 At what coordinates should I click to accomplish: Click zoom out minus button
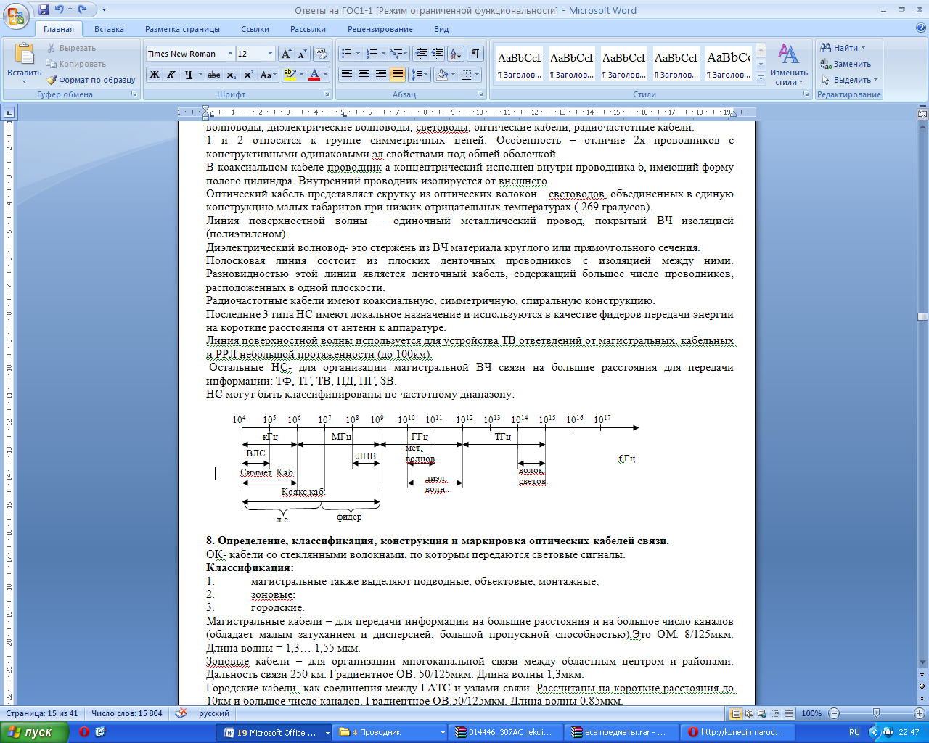click(834, 713)
